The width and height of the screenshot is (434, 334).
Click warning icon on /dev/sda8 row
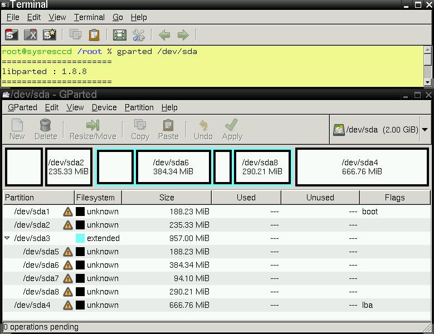[68, 292]
